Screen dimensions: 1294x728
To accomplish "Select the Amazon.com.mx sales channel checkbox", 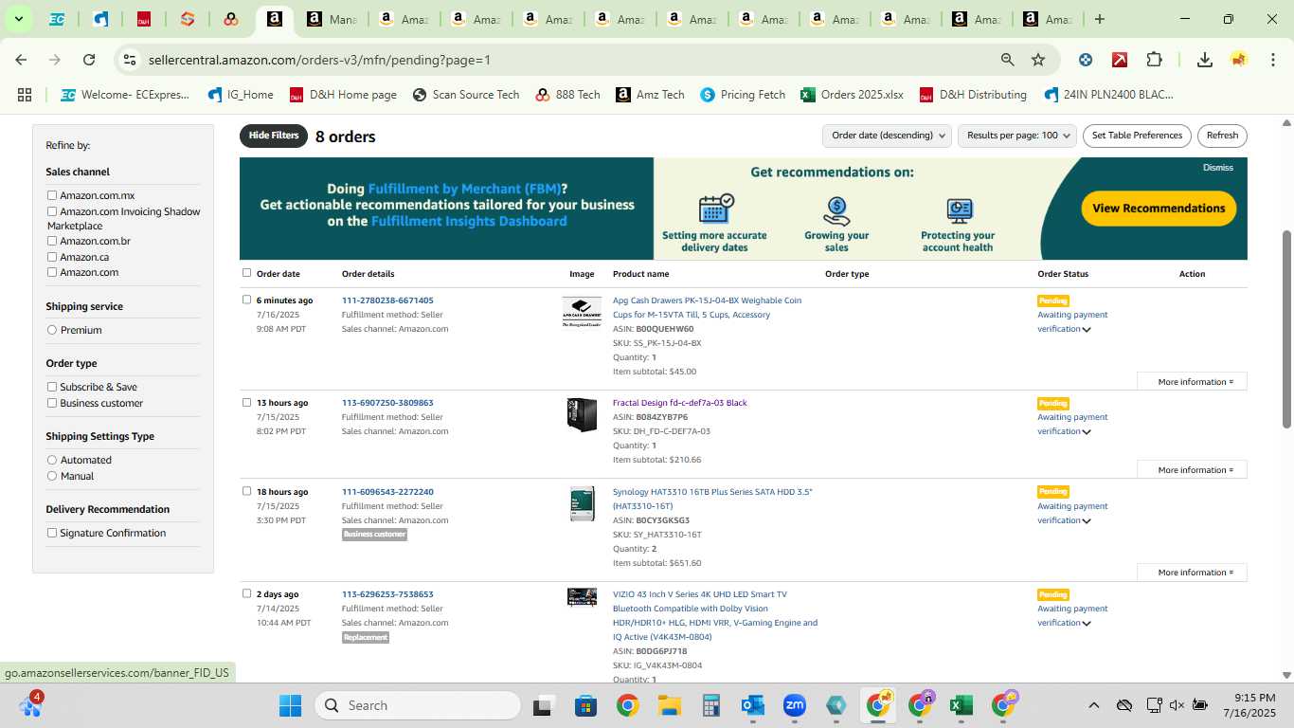I will point(52,195).
